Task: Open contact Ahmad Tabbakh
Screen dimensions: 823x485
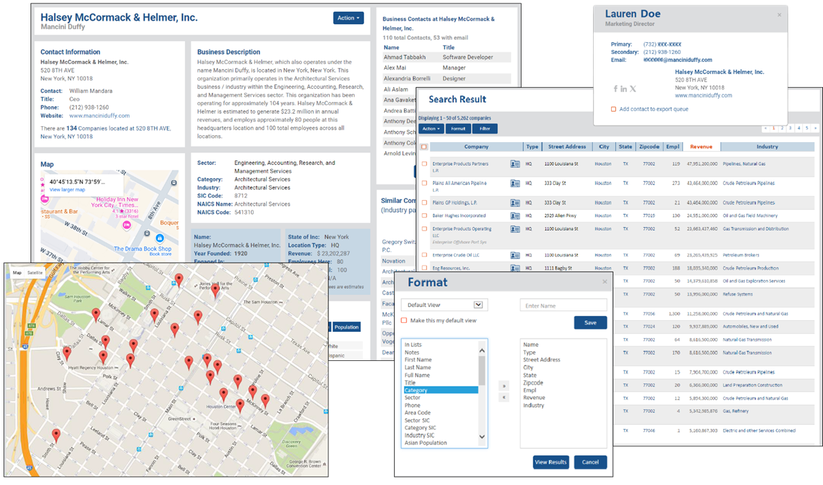Action: coord(405,58)
